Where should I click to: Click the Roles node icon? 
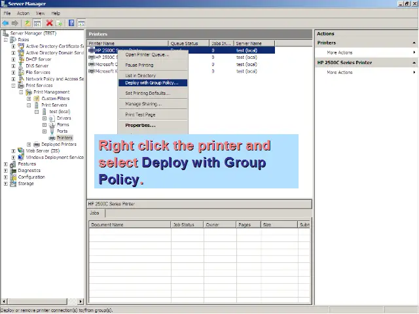tap(13, 40)
